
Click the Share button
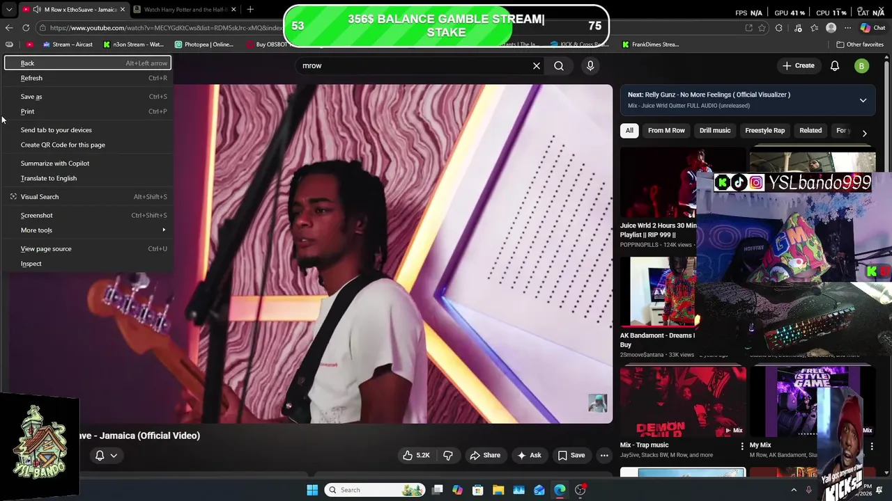pyautogui.click(x=485, y=455)
